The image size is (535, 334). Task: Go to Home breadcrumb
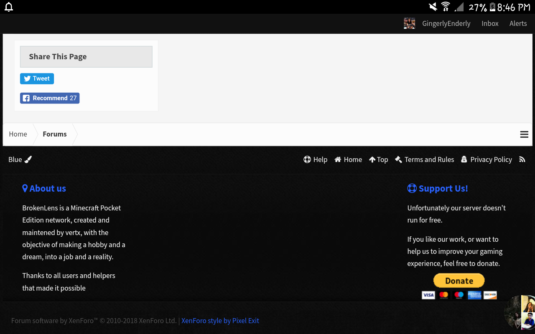pyautogui.click(x=18, y=134)
